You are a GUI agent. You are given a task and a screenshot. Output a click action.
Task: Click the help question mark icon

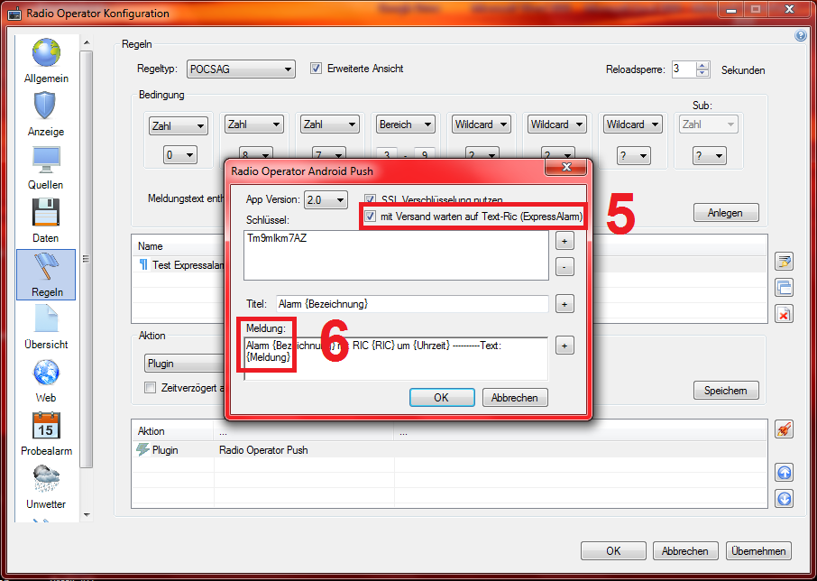tap(801, 35)
